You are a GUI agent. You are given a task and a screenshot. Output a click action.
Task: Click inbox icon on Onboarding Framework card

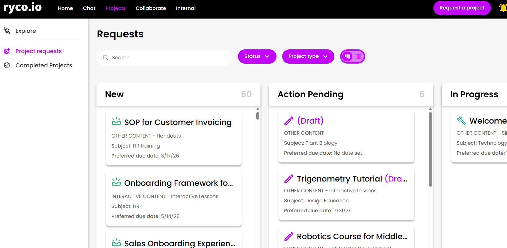point(116,182)
